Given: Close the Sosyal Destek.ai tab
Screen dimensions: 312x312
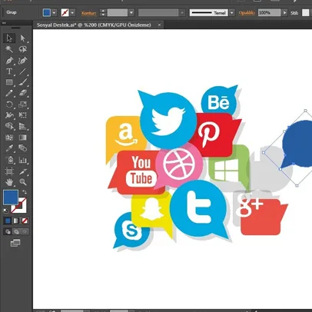Looking at the screenshot, I should pos(159,25).
